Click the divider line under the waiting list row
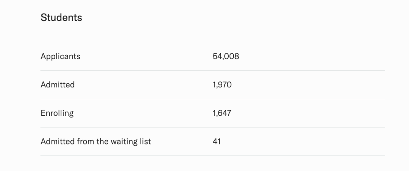The height and width of the screenshot is (171, 409). pos(212,155)
